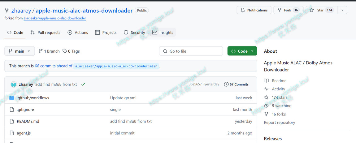Click the Activity pulse icon
Image resolution: width=356 pixels, height=143 pixels.
(x=266, y=89)
